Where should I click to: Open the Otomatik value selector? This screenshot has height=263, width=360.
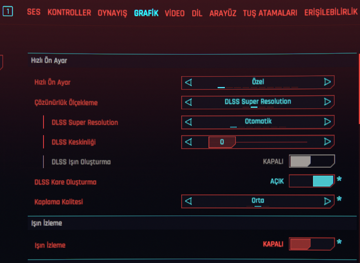257,122
